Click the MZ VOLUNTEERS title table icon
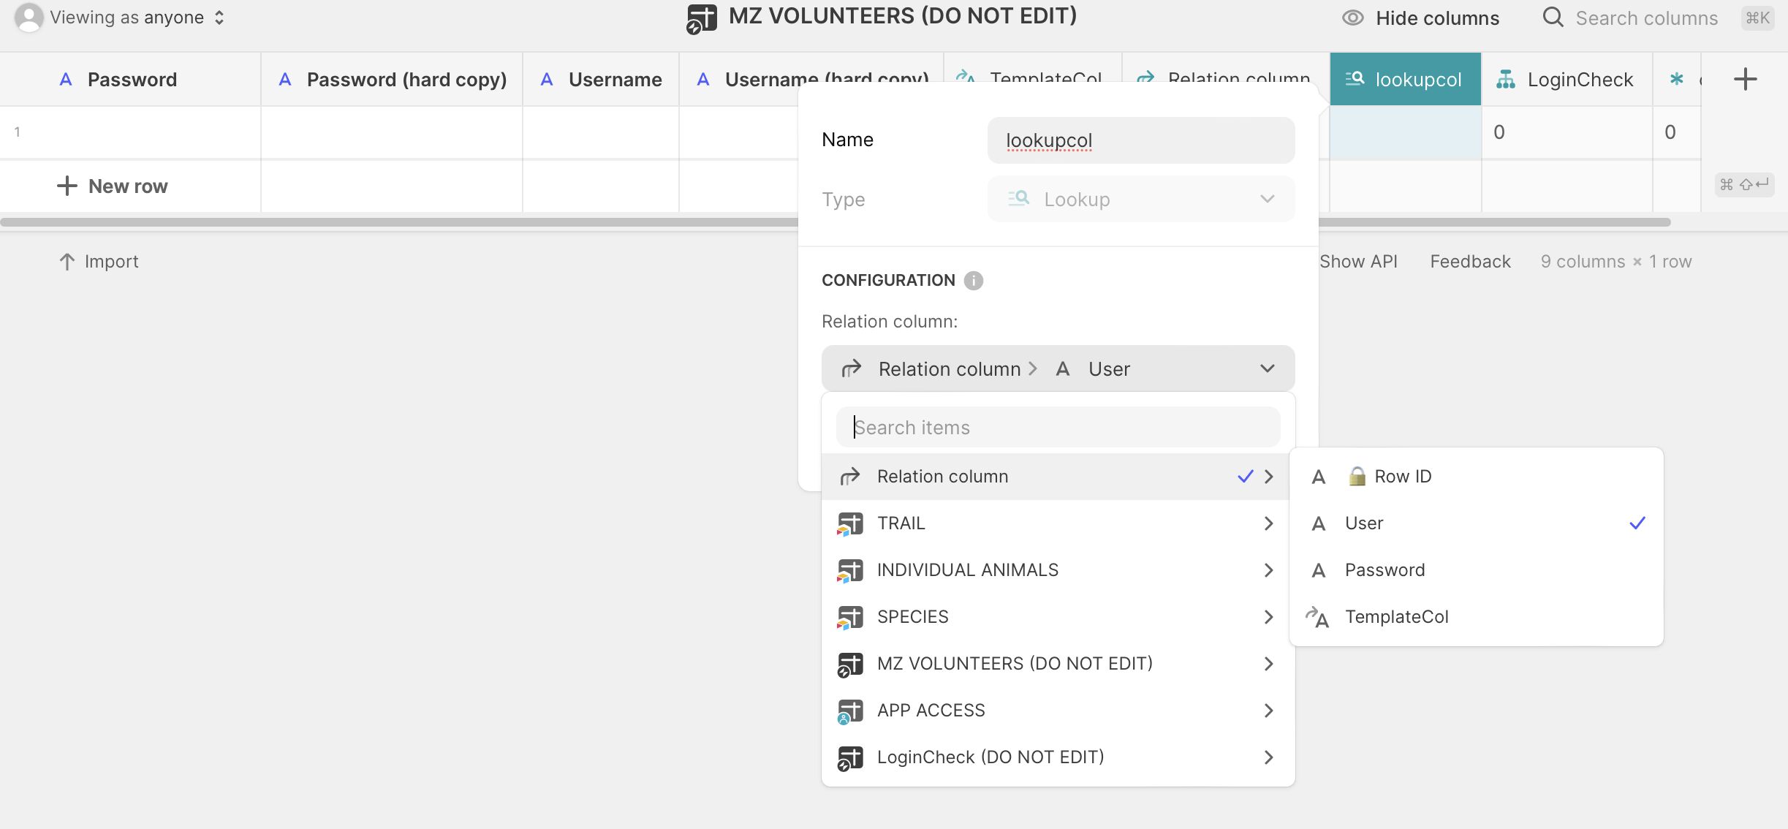This screenshot has height=829, width=1788. point(701,18)
